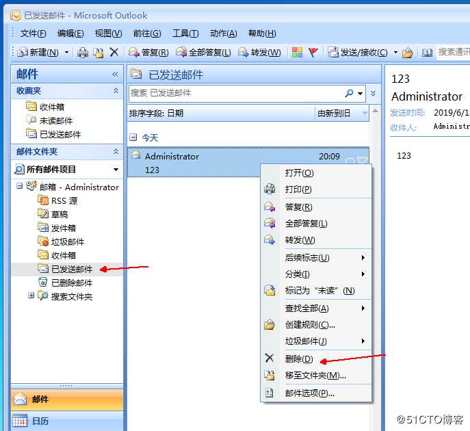Choose 邮件选项(P)... from context menu
This screenshot has width=470, height=431.
click(316, 393)
